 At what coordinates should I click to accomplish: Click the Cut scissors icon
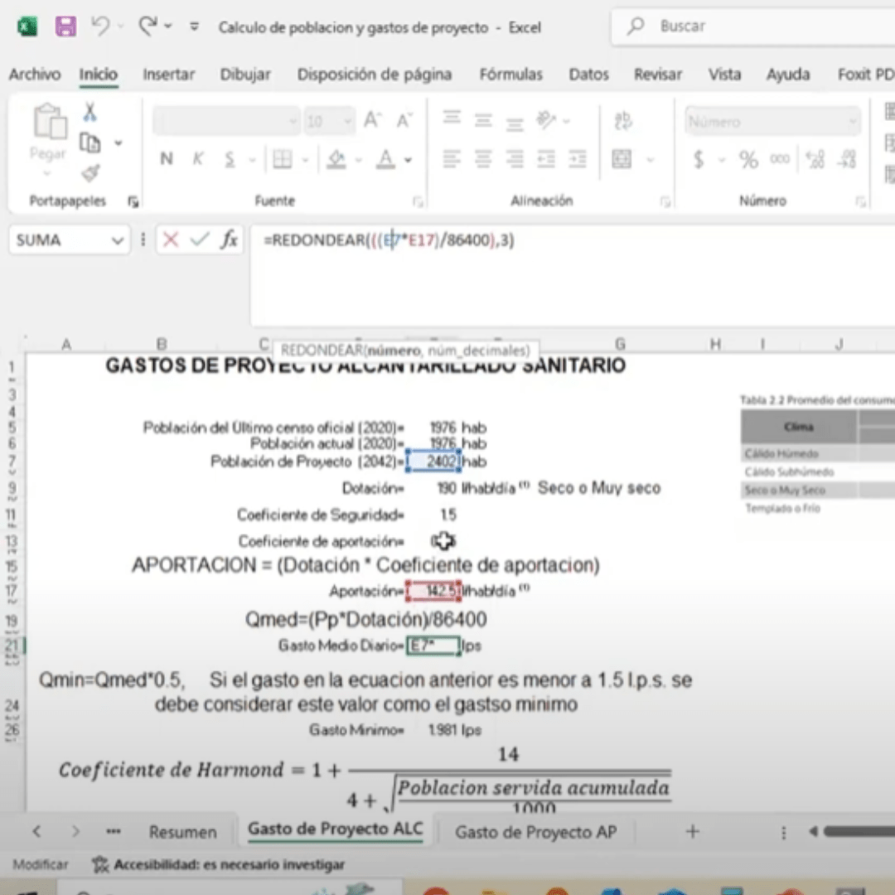click(89, 113)
